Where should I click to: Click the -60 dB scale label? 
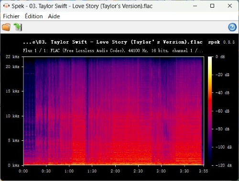click(x=222, y=111)
